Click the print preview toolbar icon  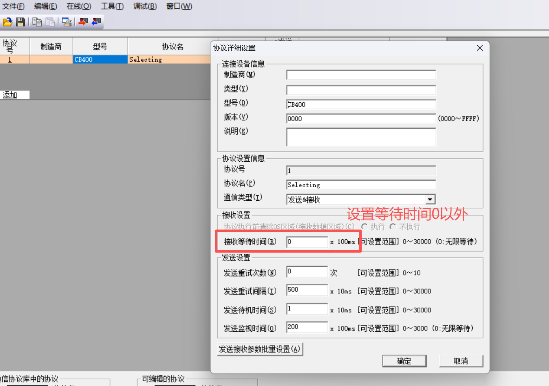tap(67, 22)
